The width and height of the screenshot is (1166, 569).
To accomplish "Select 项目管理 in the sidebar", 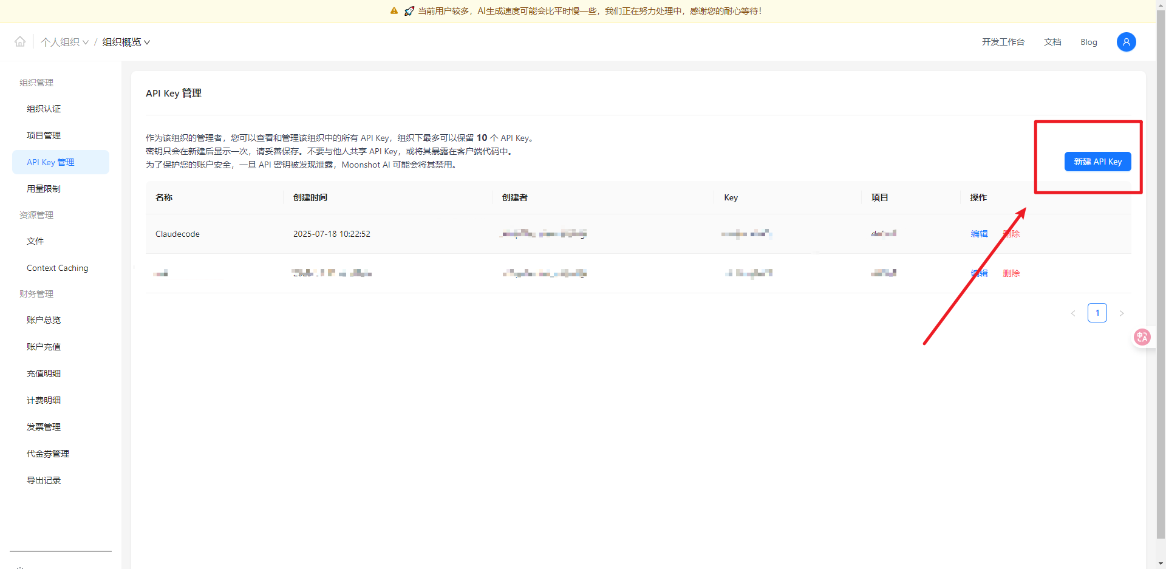I will [44, 135].
